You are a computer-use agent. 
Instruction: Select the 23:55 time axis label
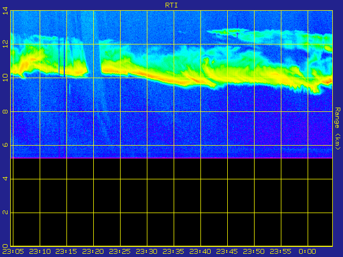click(281, 252)
